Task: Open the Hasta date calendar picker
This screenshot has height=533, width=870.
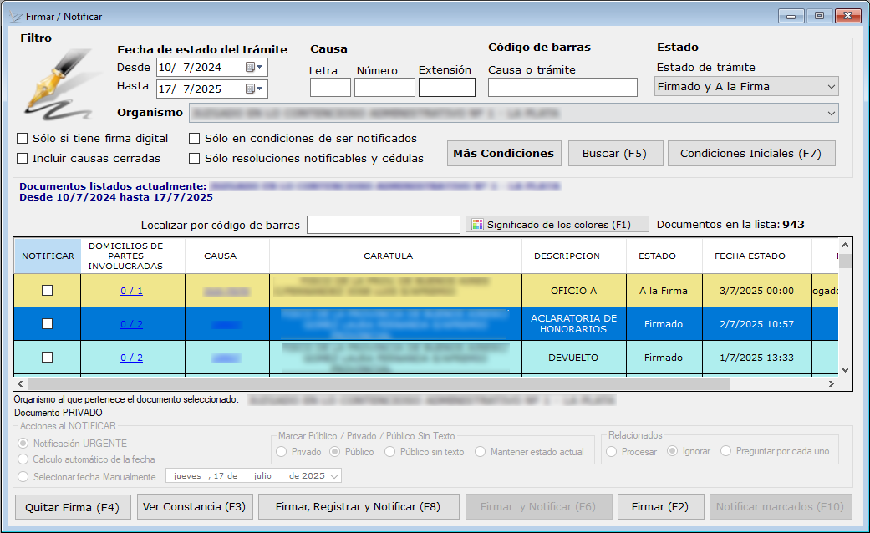Action: click(254, 89)
